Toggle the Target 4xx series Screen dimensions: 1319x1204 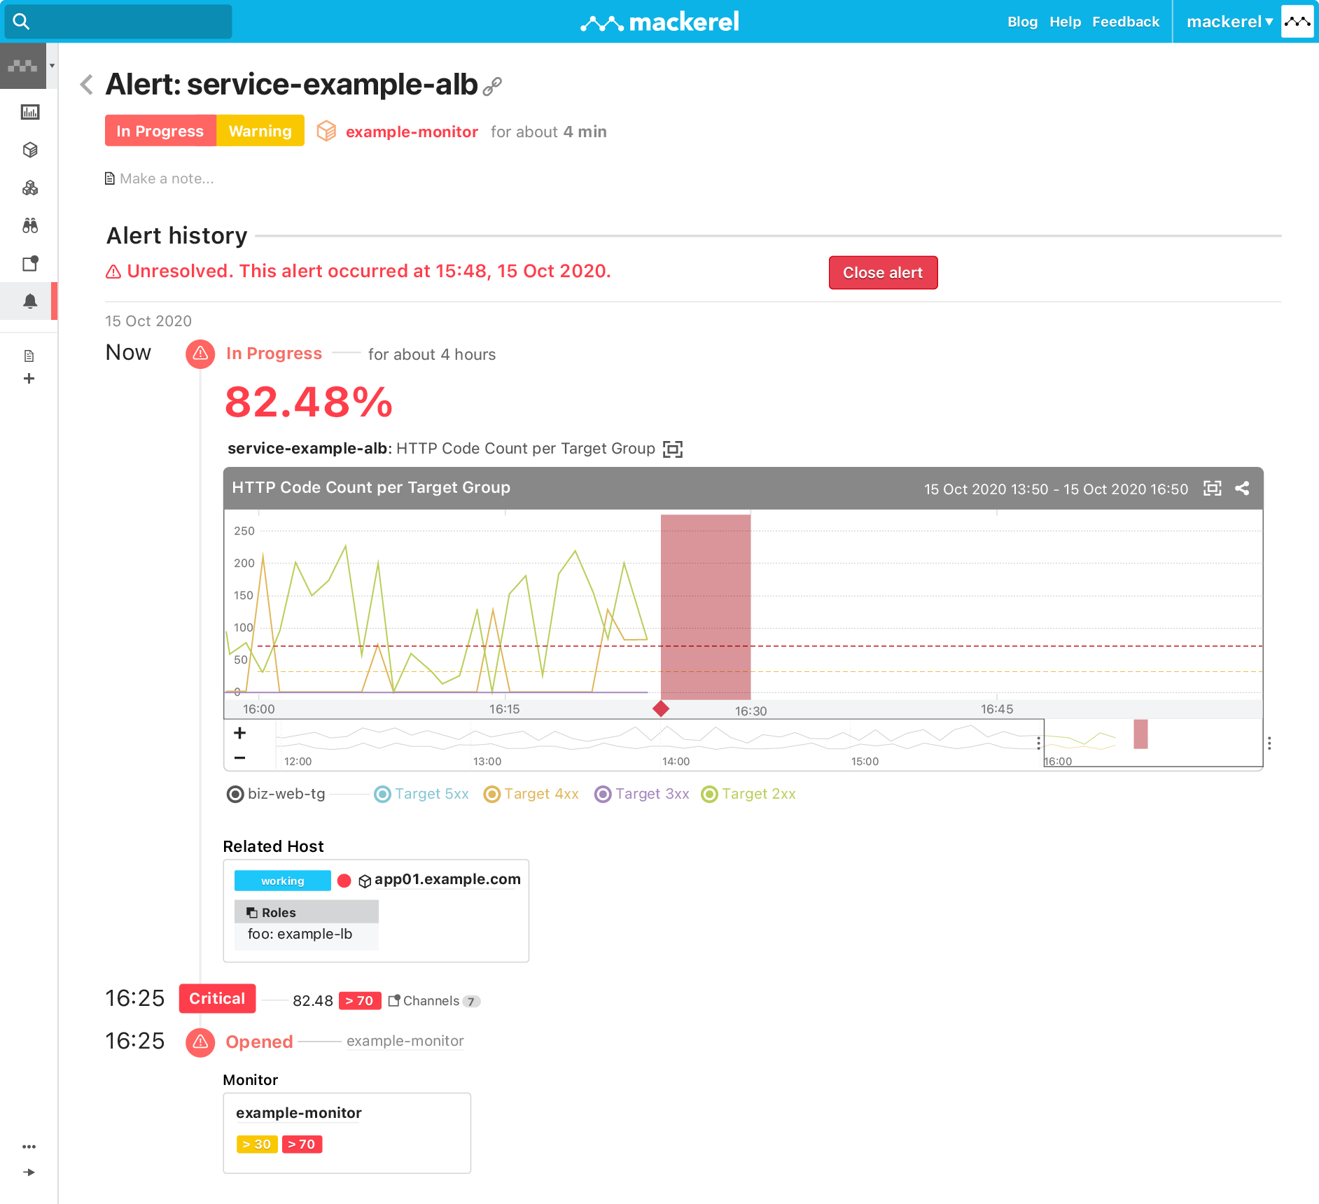pyautogui.click(x=531, y=794)
